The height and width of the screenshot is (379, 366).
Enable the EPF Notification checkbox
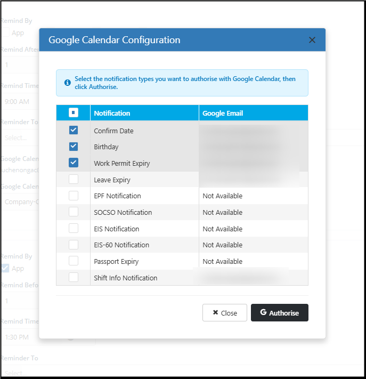coord(73,196)
